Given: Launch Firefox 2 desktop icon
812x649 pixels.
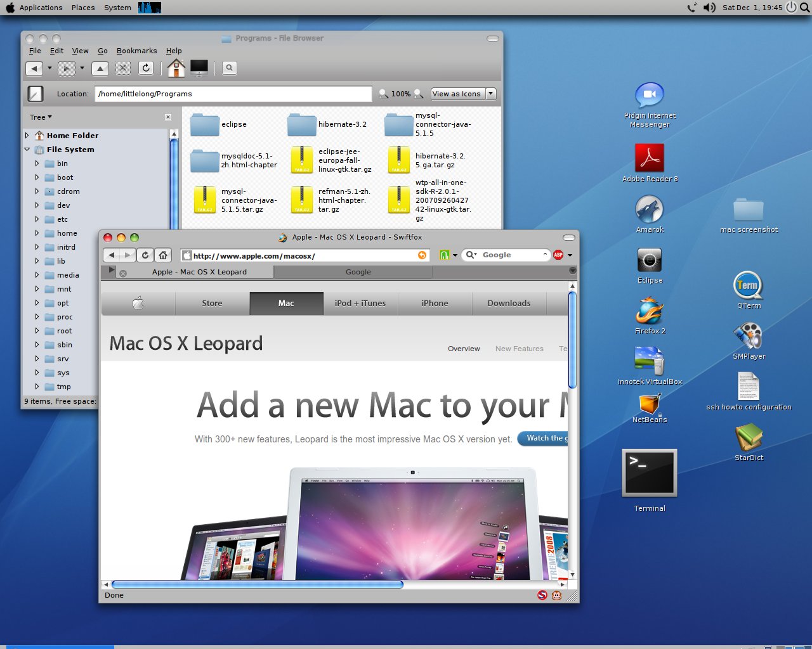Looking at the screenshot, I should click(650, 311).
